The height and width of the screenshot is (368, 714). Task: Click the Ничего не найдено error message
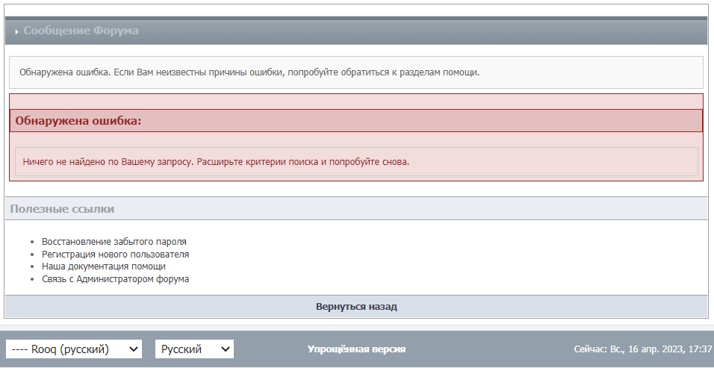pyautogui.click(x=216, y=162)
